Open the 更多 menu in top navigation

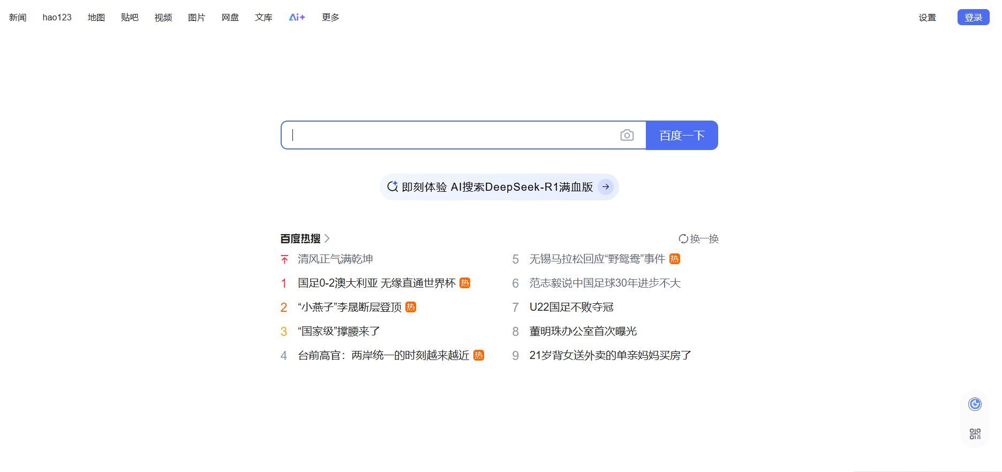[330, 17]
